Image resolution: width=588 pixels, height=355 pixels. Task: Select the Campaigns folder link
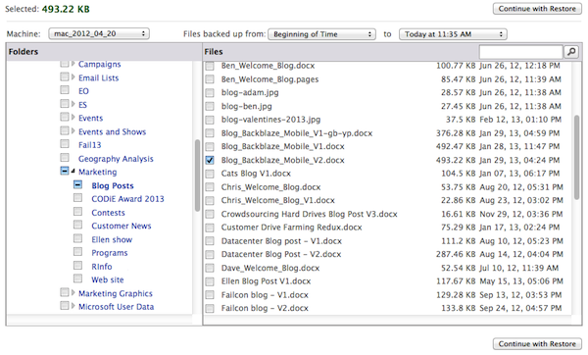point(99,64)
